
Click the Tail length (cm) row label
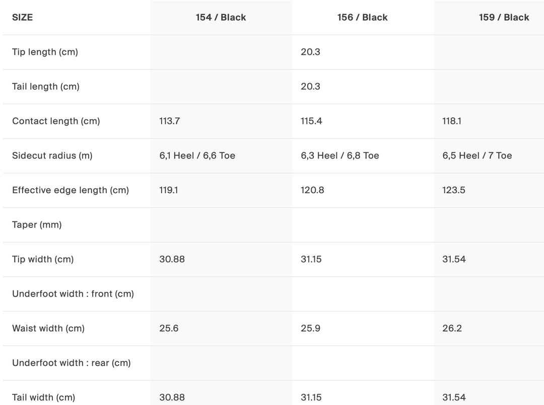(46, 87)
